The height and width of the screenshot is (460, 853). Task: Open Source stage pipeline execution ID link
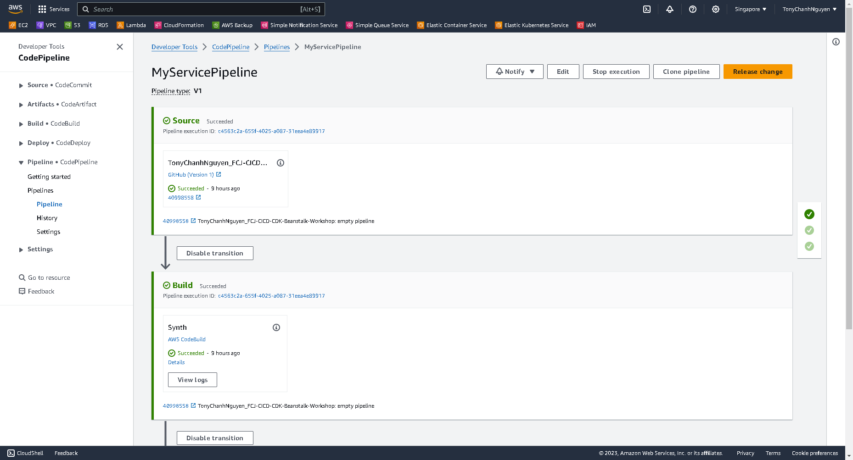pyautogui.click(x=271, y=131)
